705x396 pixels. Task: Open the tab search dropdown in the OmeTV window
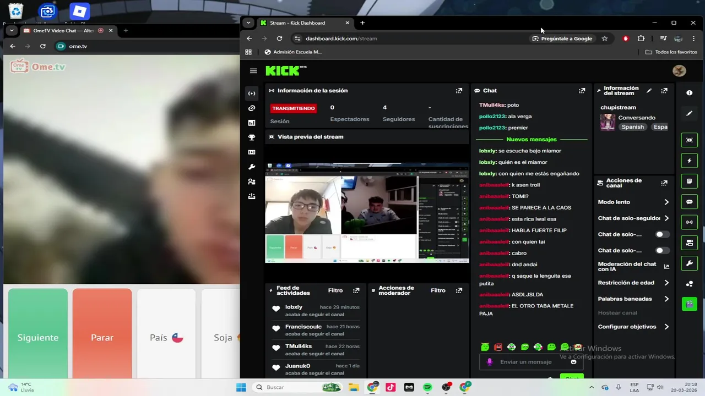[x=12, y=30]
